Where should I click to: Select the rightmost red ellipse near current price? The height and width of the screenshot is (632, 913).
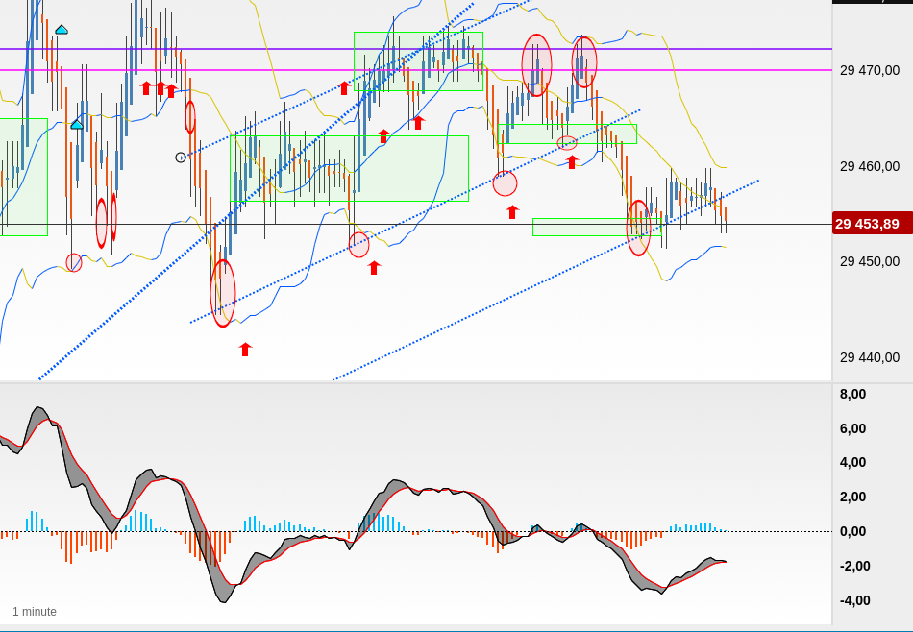point(638,228)
